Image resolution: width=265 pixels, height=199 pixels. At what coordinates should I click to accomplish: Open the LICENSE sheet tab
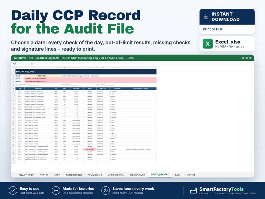click(x=191, y=175)
